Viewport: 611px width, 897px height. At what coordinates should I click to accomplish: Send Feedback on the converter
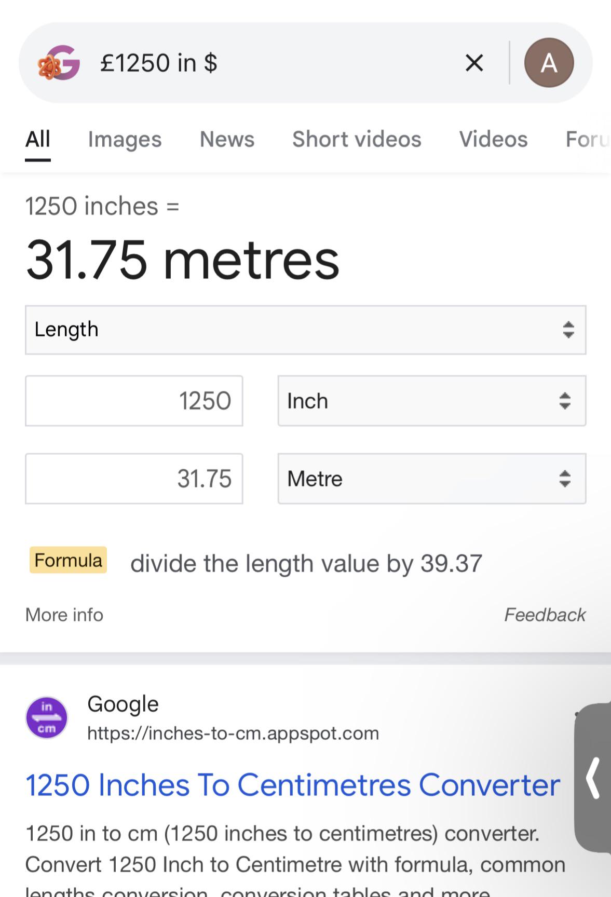[x=545, y=615]
